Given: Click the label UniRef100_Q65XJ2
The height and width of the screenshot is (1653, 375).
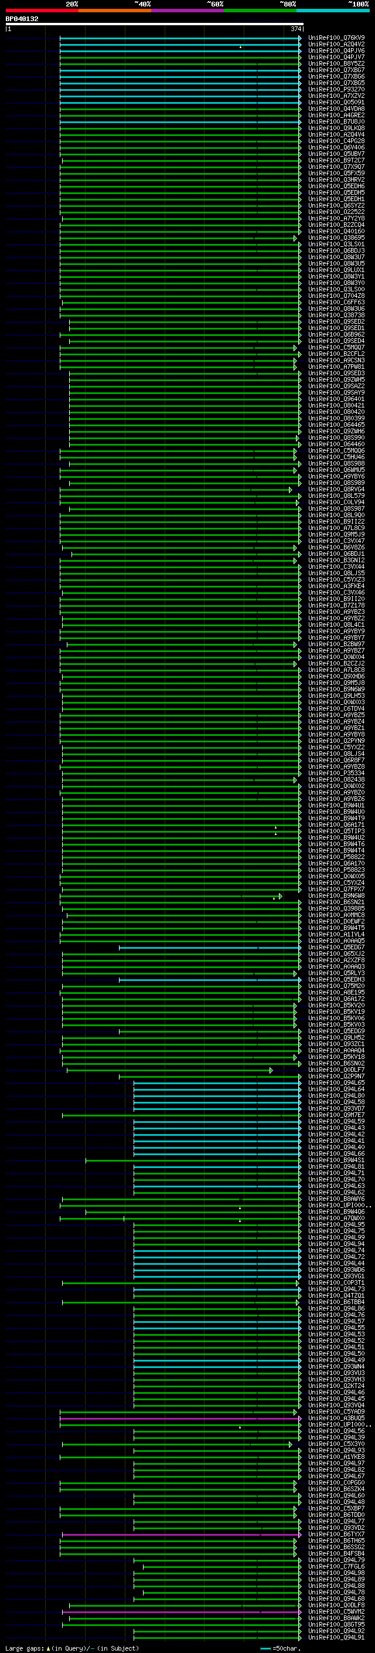Looking at the screenshot, I should pos(336,954).
